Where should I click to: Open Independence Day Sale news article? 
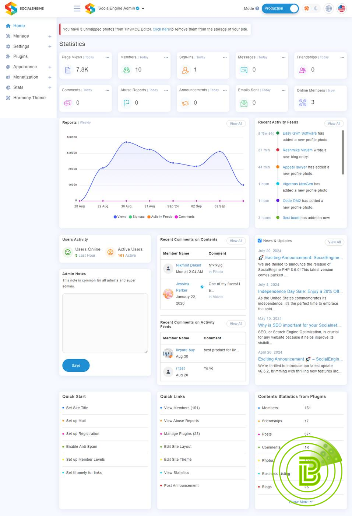300,291
